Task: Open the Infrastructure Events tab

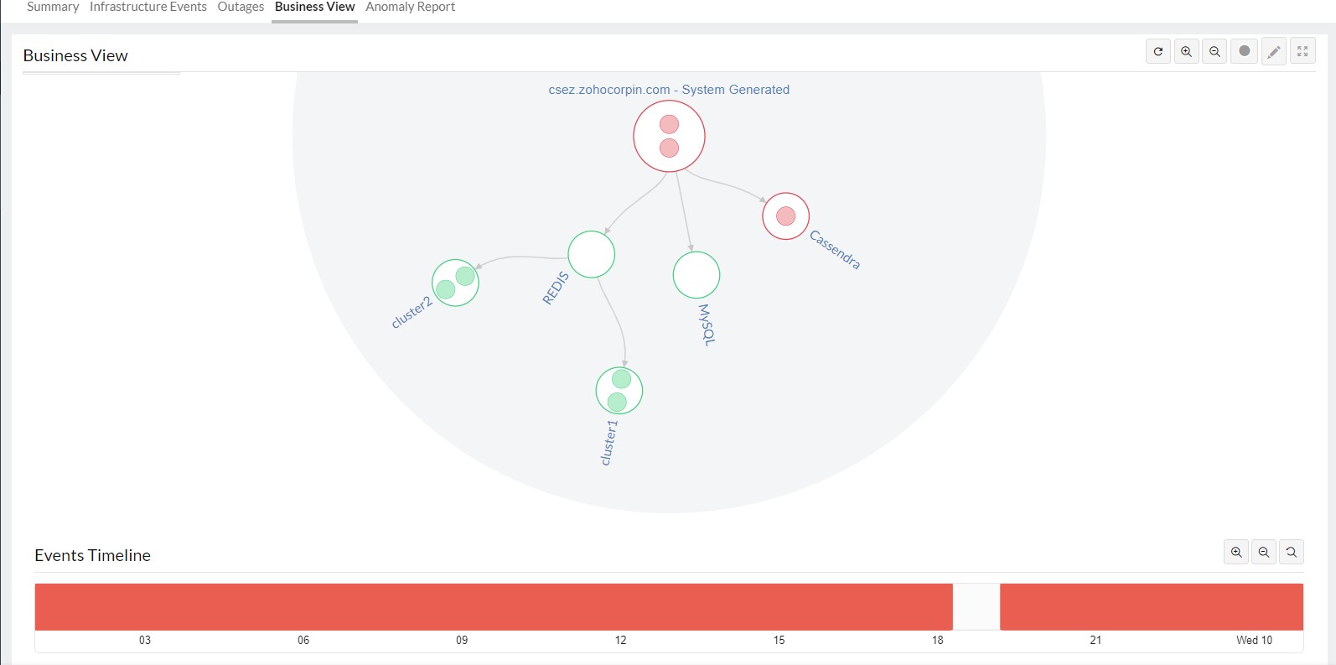Action: [148, 7]
